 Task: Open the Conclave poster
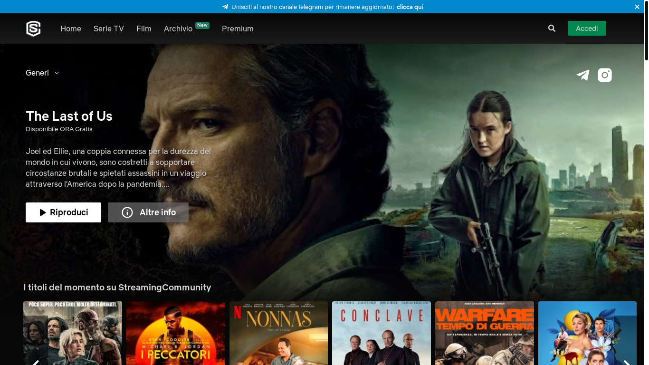tap(382, 333)
